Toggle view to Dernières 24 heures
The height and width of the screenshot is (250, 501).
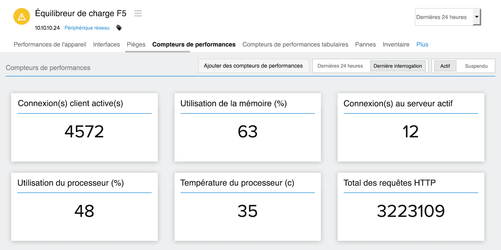[340, 66]
